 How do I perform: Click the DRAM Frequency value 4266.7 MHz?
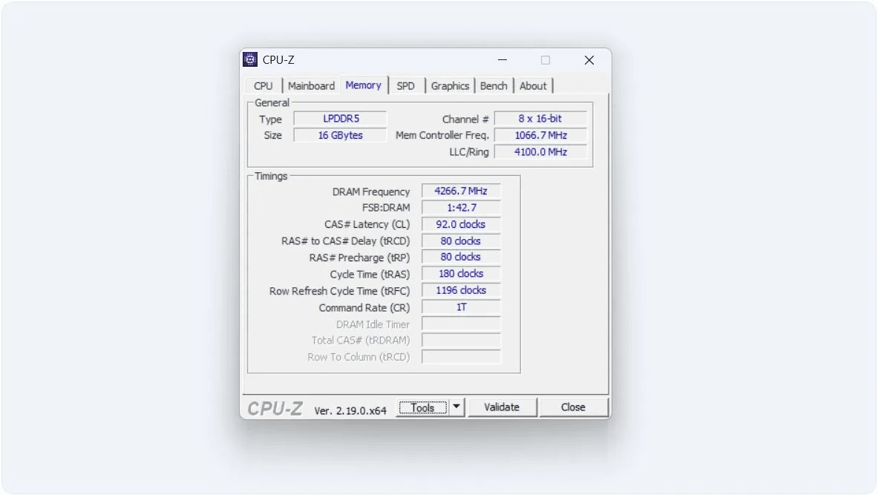(x=461, y=191)
